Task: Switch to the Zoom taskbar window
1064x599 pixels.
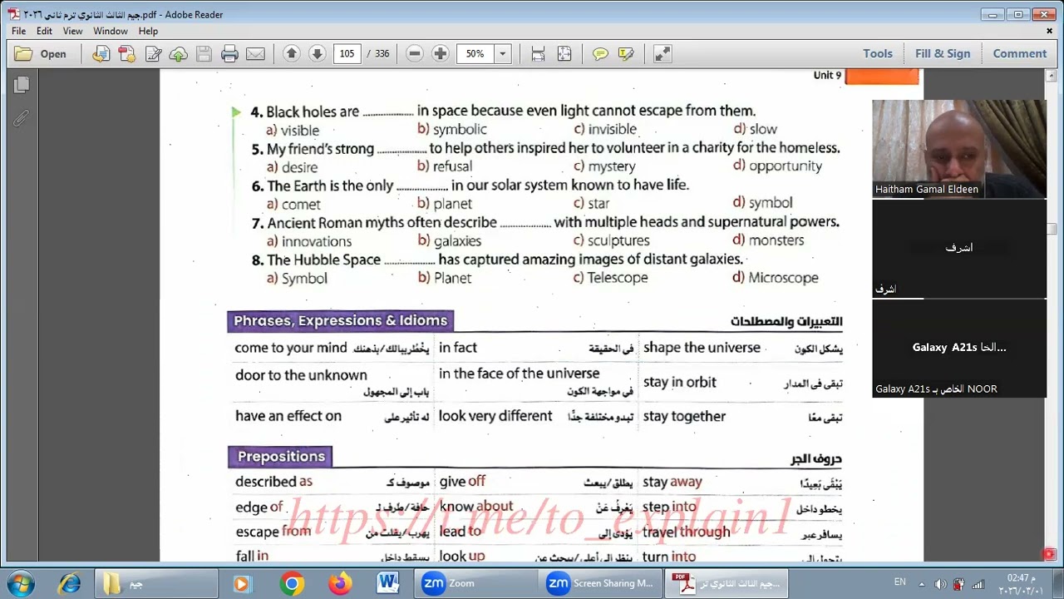Action: [x=476, y=583]
